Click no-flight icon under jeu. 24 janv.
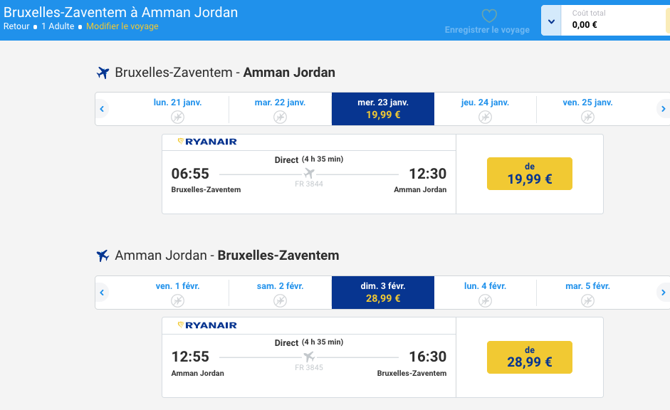This screenshot has width=670, height=410. pyautogui.click(x=485, y=117)
